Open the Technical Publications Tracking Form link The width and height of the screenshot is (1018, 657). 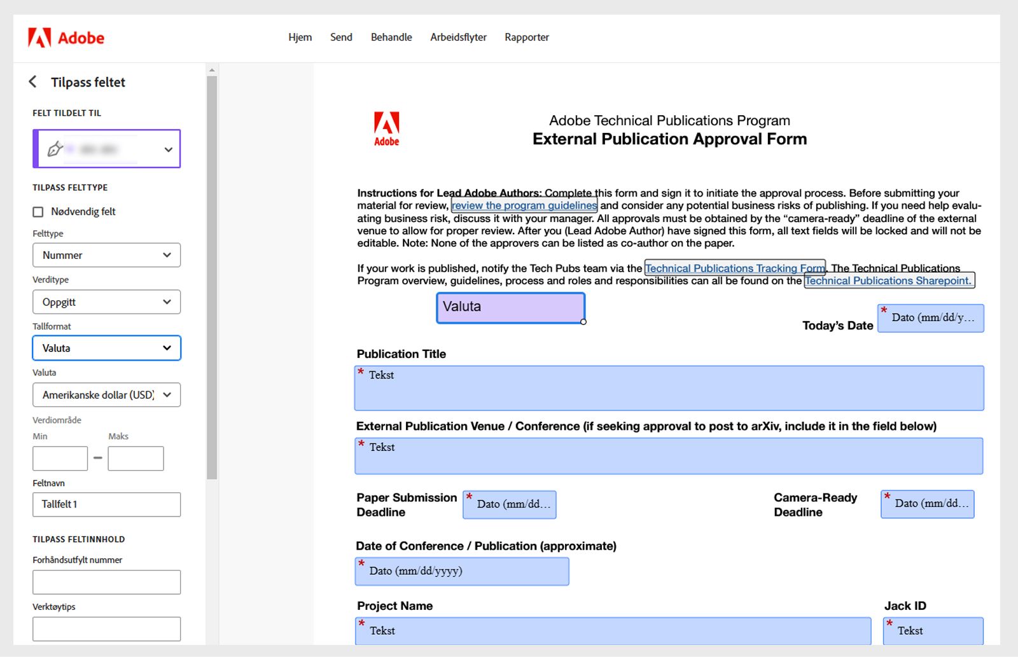click(x=735, y=268)
